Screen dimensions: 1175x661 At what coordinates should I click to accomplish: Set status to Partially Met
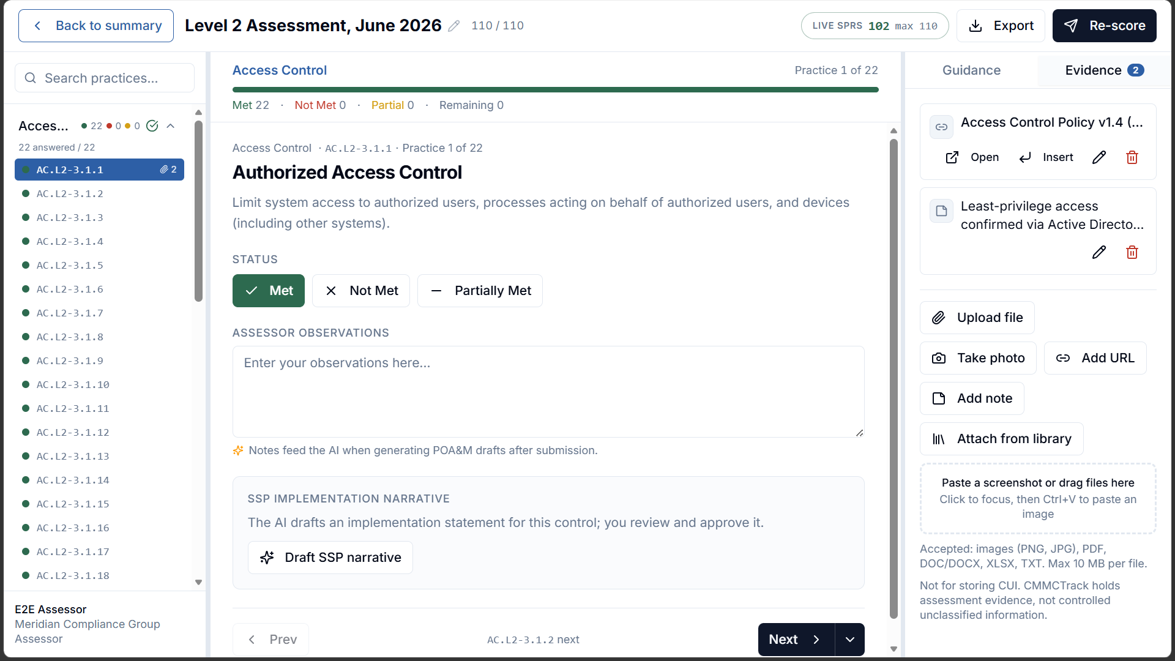pos(480,291)
